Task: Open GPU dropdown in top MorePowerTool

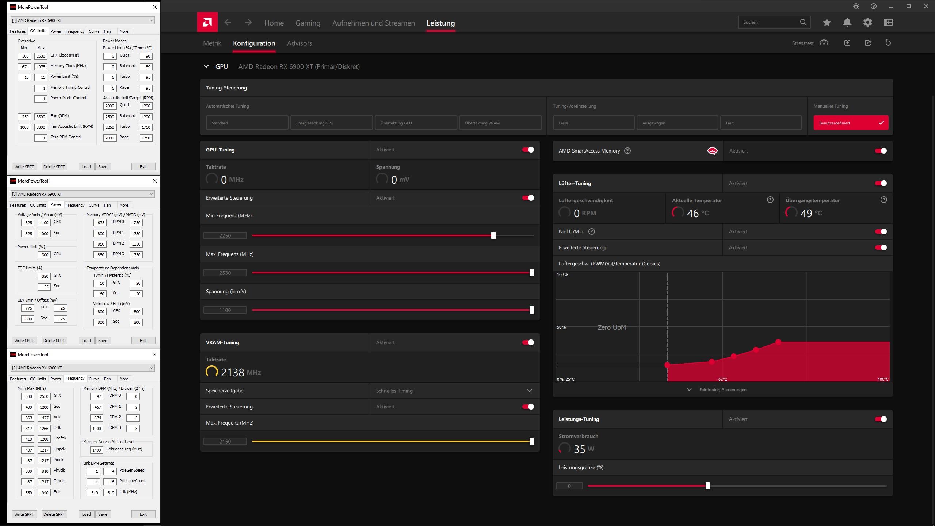Action: click(x=83, y=20)
